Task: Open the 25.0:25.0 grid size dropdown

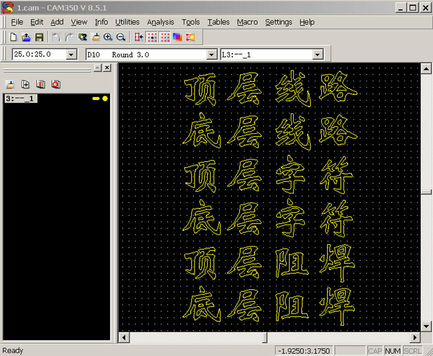Action: (x=71, y=55)
